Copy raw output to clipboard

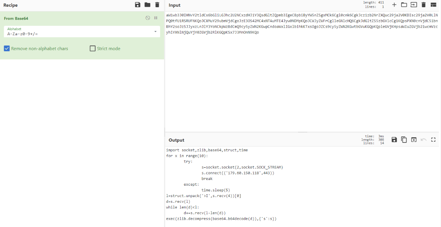pyautogui.click(x=404, y=139)
